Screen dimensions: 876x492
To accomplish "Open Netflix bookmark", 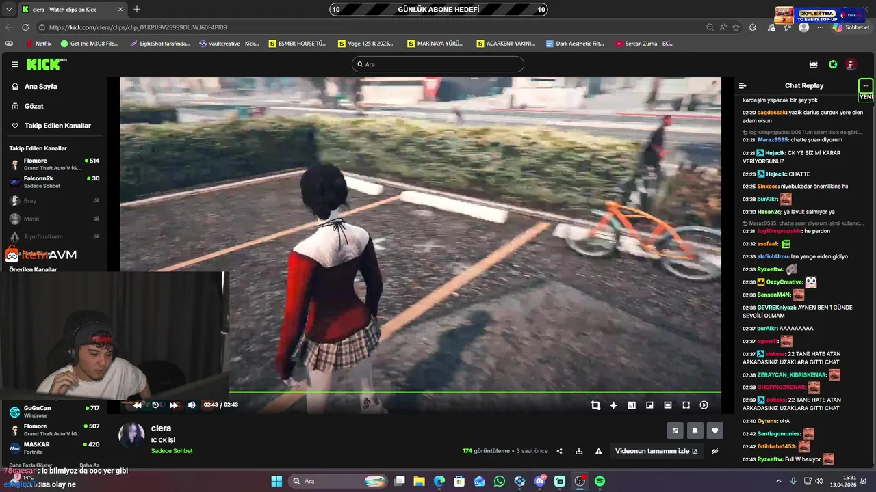I will tap(38, 44).
